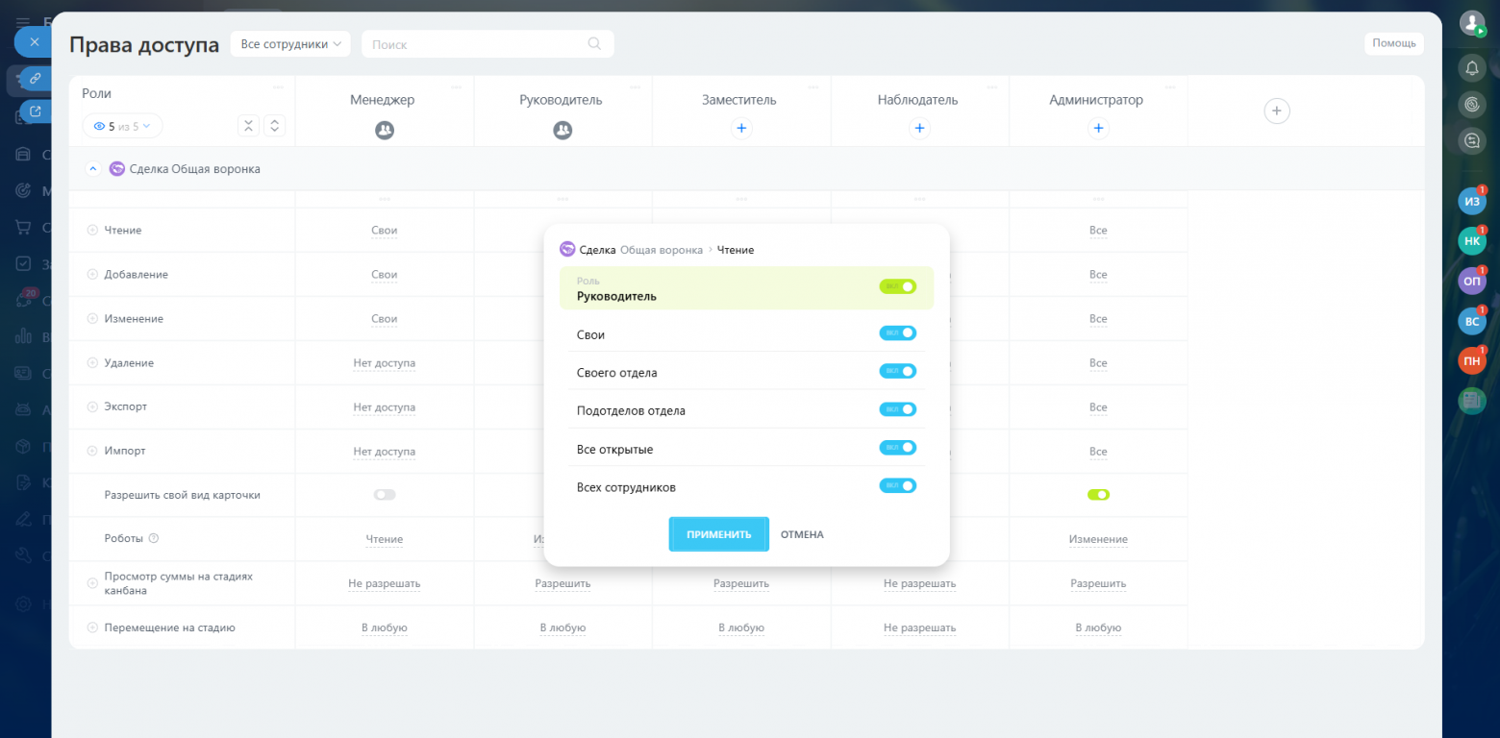The height and width of the screenshot is (738, 1500).
Task: Expand the Добавление row
Action: click(x=92, y=275)
